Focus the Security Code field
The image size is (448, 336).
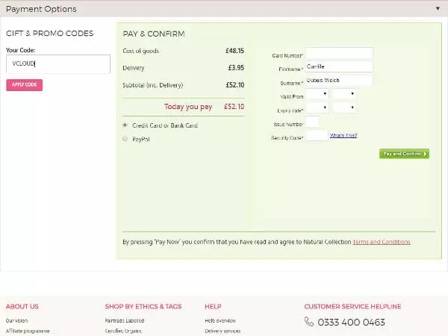pos(316,136)
